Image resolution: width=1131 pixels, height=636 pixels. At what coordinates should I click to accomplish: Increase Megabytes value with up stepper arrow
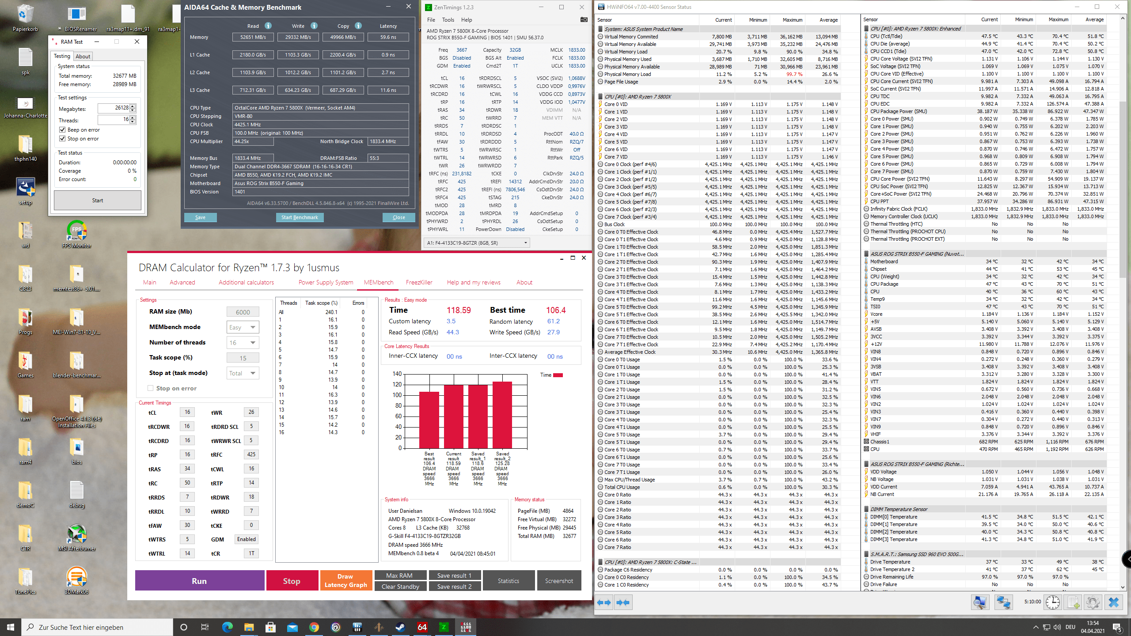pyautogui.click(x=133, y=106)
